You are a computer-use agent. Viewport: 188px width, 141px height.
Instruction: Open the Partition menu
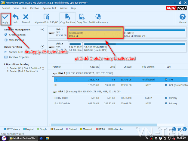pos(35,8)
